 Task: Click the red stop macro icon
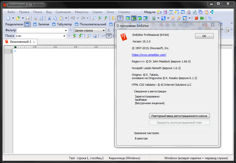[196, 18]
